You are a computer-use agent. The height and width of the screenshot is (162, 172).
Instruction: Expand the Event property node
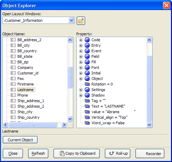point(81,51)
